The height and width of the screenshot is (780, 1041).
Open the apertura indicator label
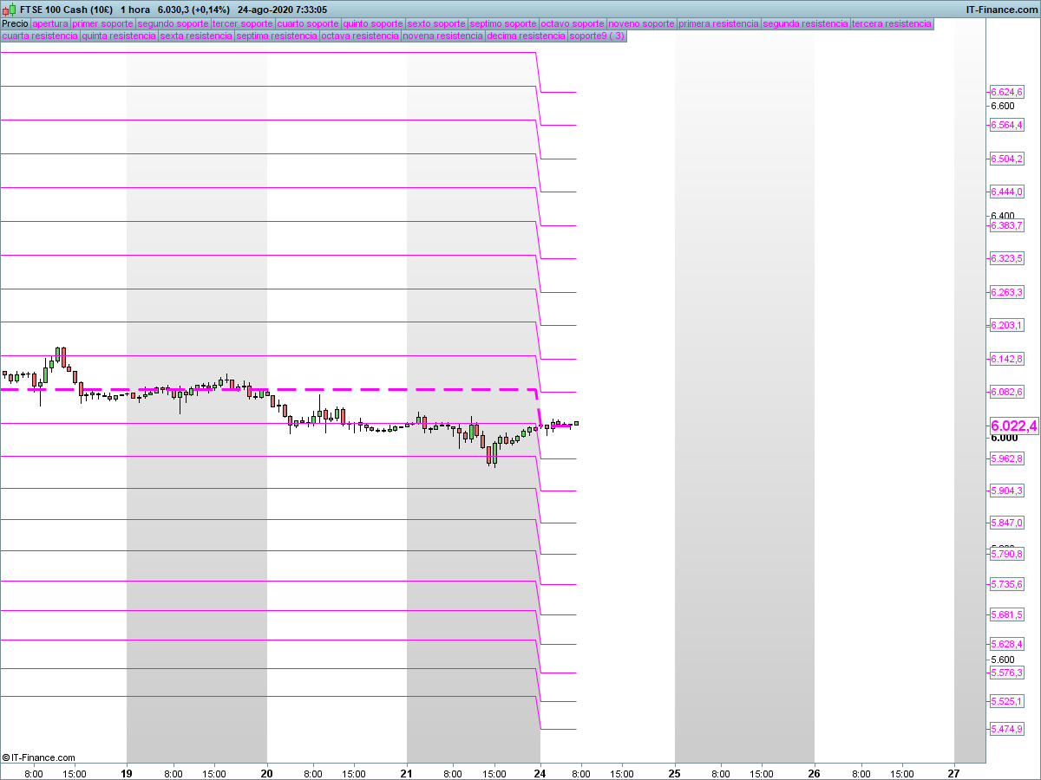[50, 24]
